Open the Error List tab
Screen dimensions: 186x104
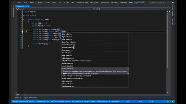tap(18, 98)
